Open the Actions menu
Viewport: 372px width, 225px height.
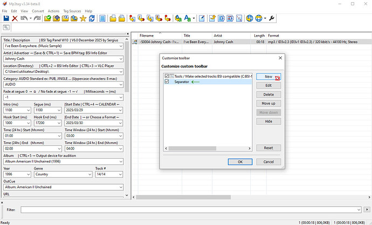pyautogui.click(x=53, y=11)
